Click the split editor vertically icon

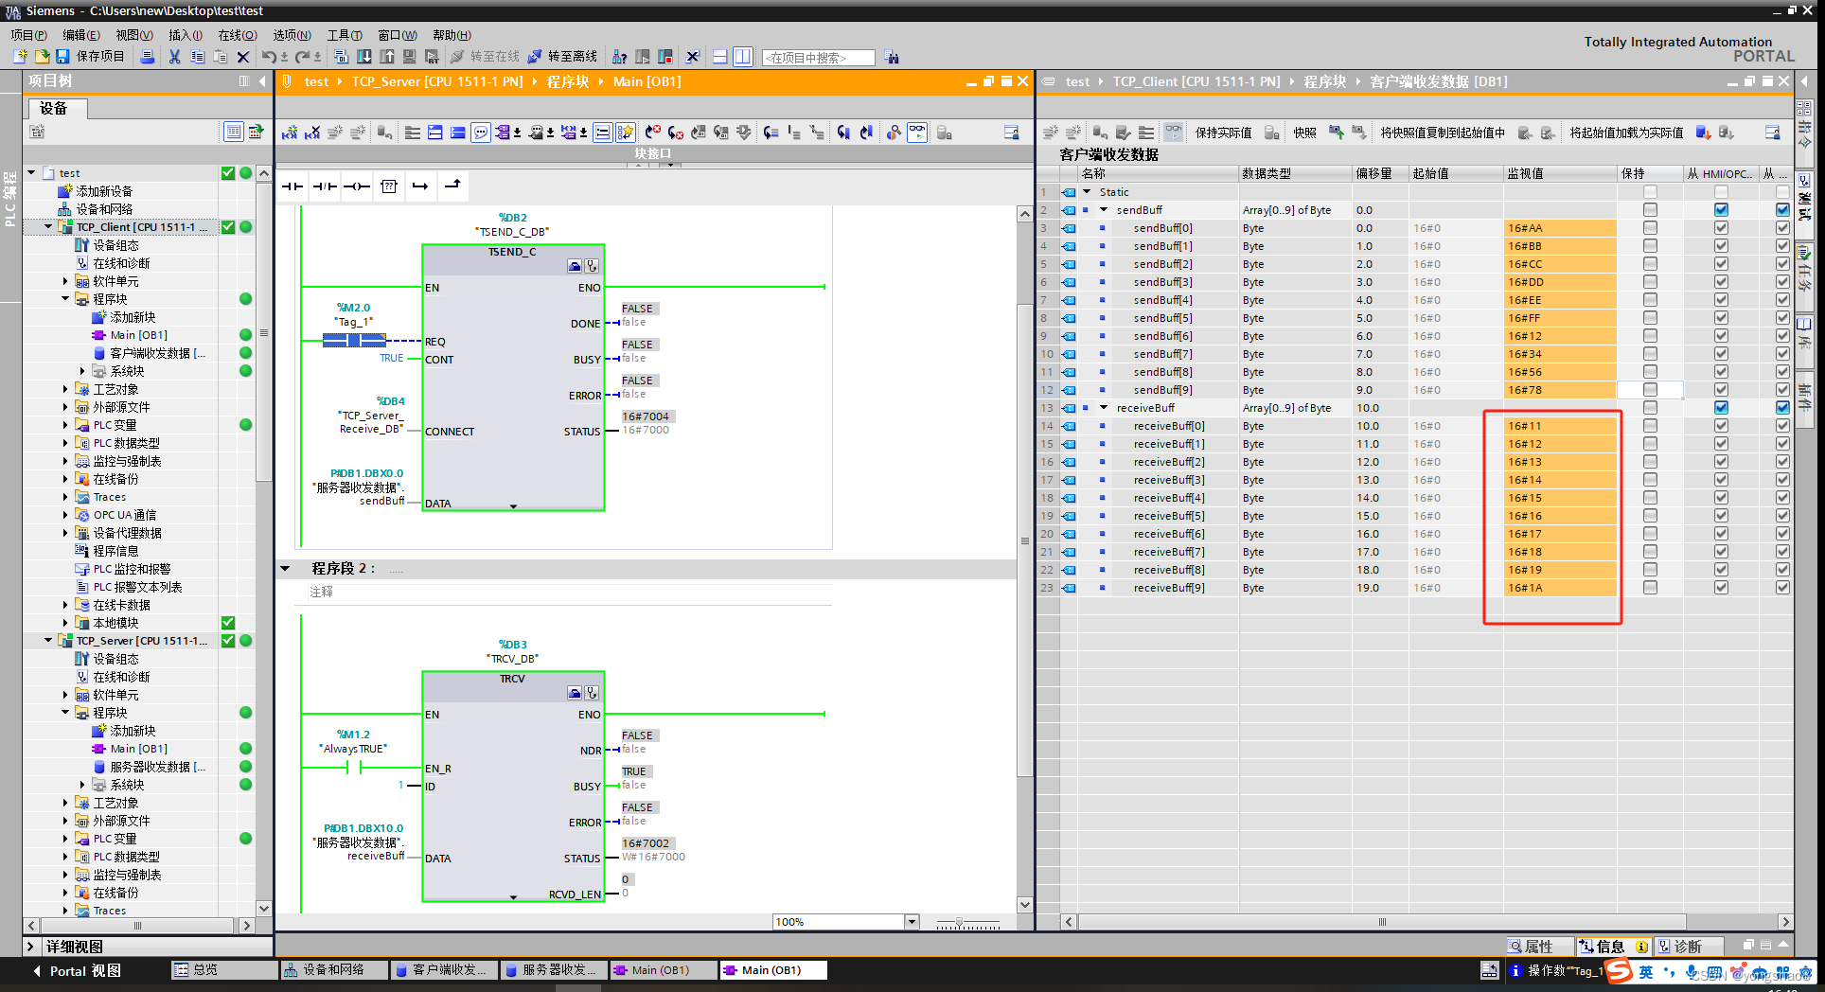click(743, 57)
